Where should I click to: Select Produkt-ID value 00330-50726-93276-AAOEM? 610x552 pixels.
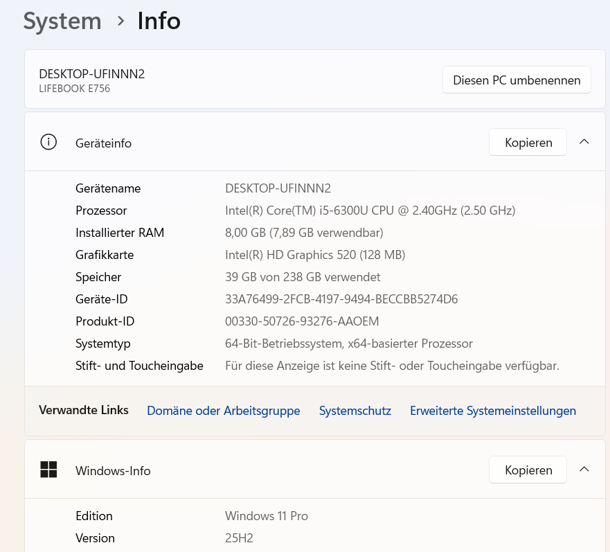coord(302,321)
